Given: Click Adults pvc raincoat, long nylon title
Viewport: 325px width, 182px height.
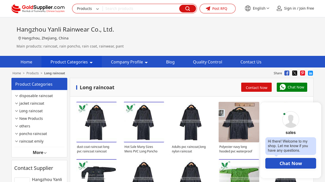Looking at the screenshot, I should [188, 149].
